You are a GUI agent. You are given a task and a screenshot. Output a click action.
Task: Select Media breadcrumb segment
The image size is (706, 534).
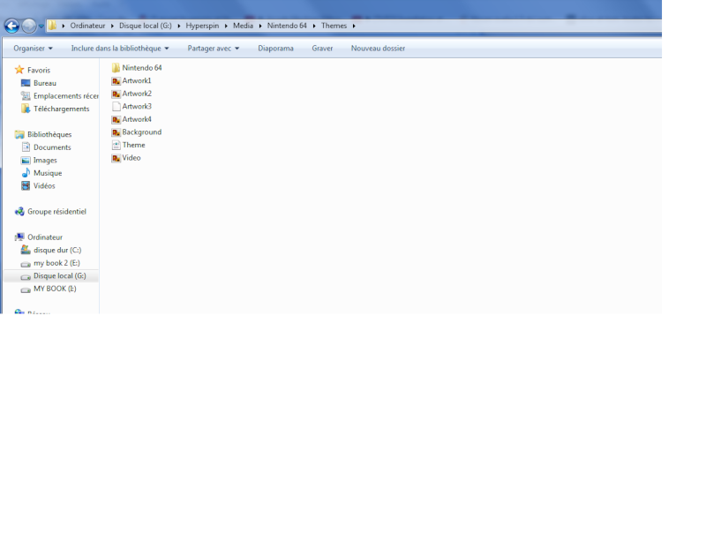(243, 26)
